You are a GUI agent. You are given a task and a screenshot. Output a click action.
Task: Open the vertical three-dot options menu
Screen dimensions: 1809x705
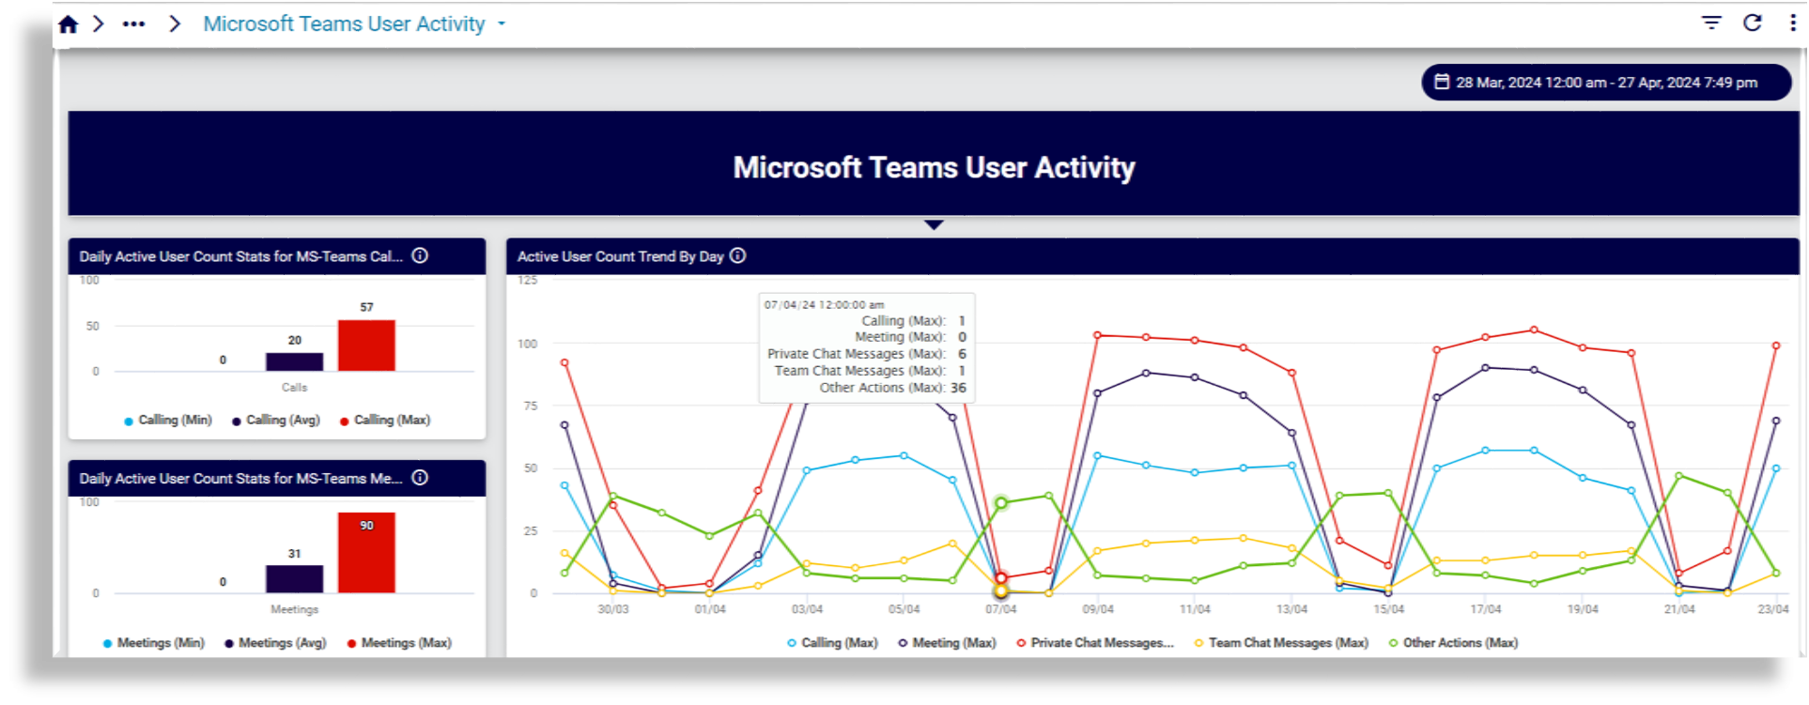pyautogui.click(x=1792, y=23)
